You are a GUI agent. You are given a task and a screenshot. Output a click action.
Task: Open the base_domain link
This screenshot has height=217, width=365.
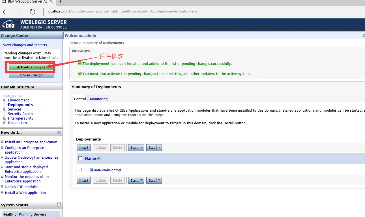tap(14, 96)
